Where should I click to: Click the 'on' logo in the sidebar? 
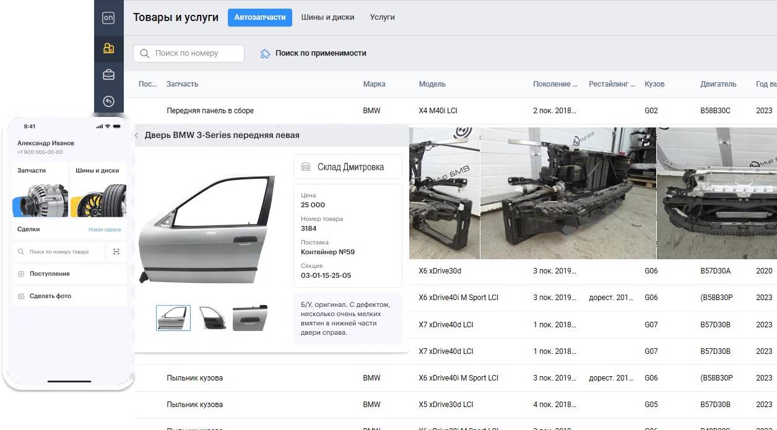pos(108,19)
